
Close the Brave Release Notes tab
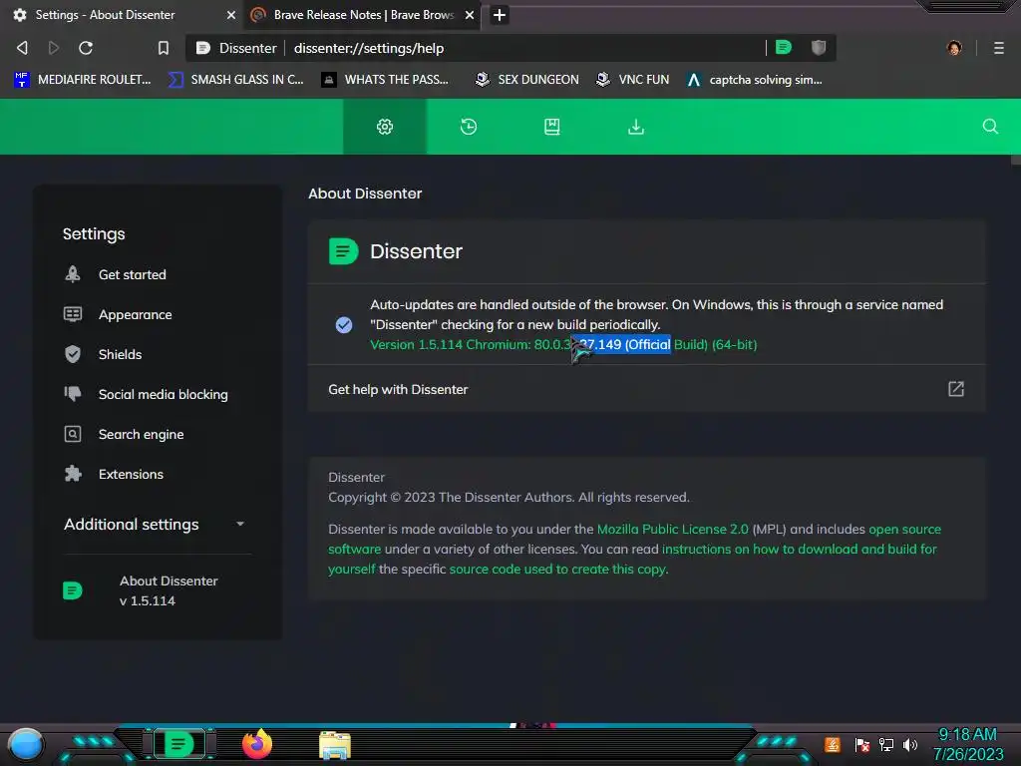tap(470, 15)
